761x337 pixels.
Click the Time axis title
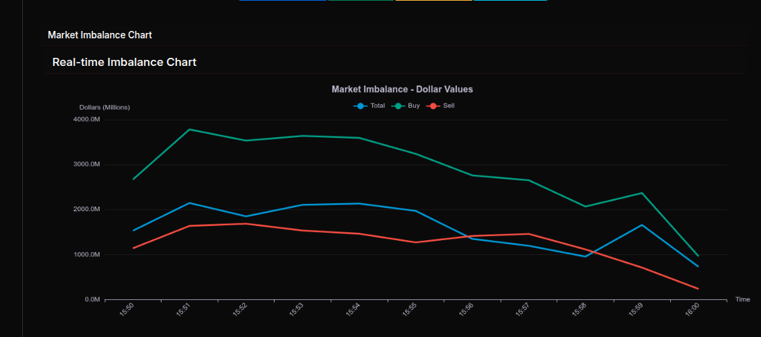[x=742, y=299]
